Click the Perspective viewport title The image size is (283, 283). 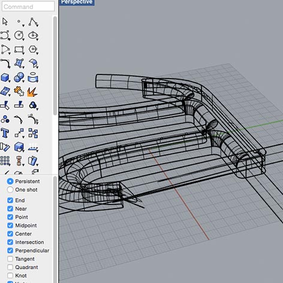pyautogui.click(x=77, y=2)
